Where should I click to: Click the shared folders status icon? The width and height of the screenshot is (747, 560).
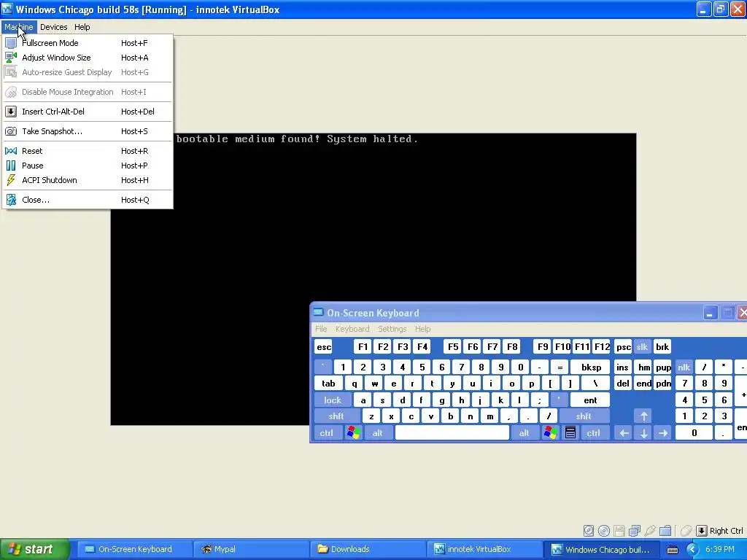click(x=665, y=531)
